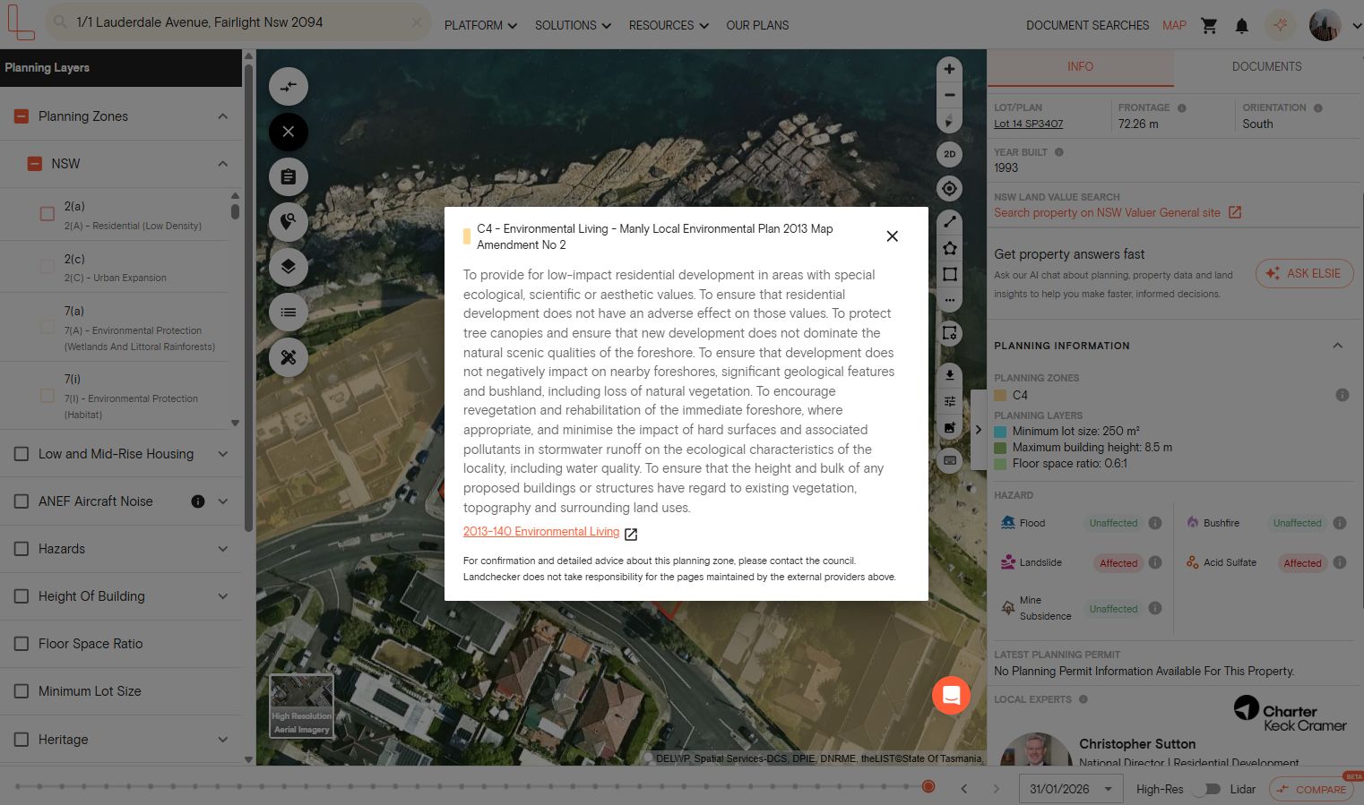Enable Floor Space Ratio checkbox

point(22,644)
